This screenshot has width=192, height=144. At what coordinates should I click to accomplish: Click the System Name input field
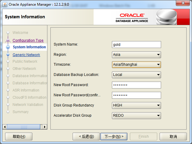[136, 45]
